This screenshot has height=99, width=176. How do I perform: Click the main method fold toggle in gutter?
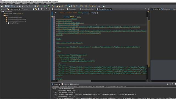(x=55, y=13)
